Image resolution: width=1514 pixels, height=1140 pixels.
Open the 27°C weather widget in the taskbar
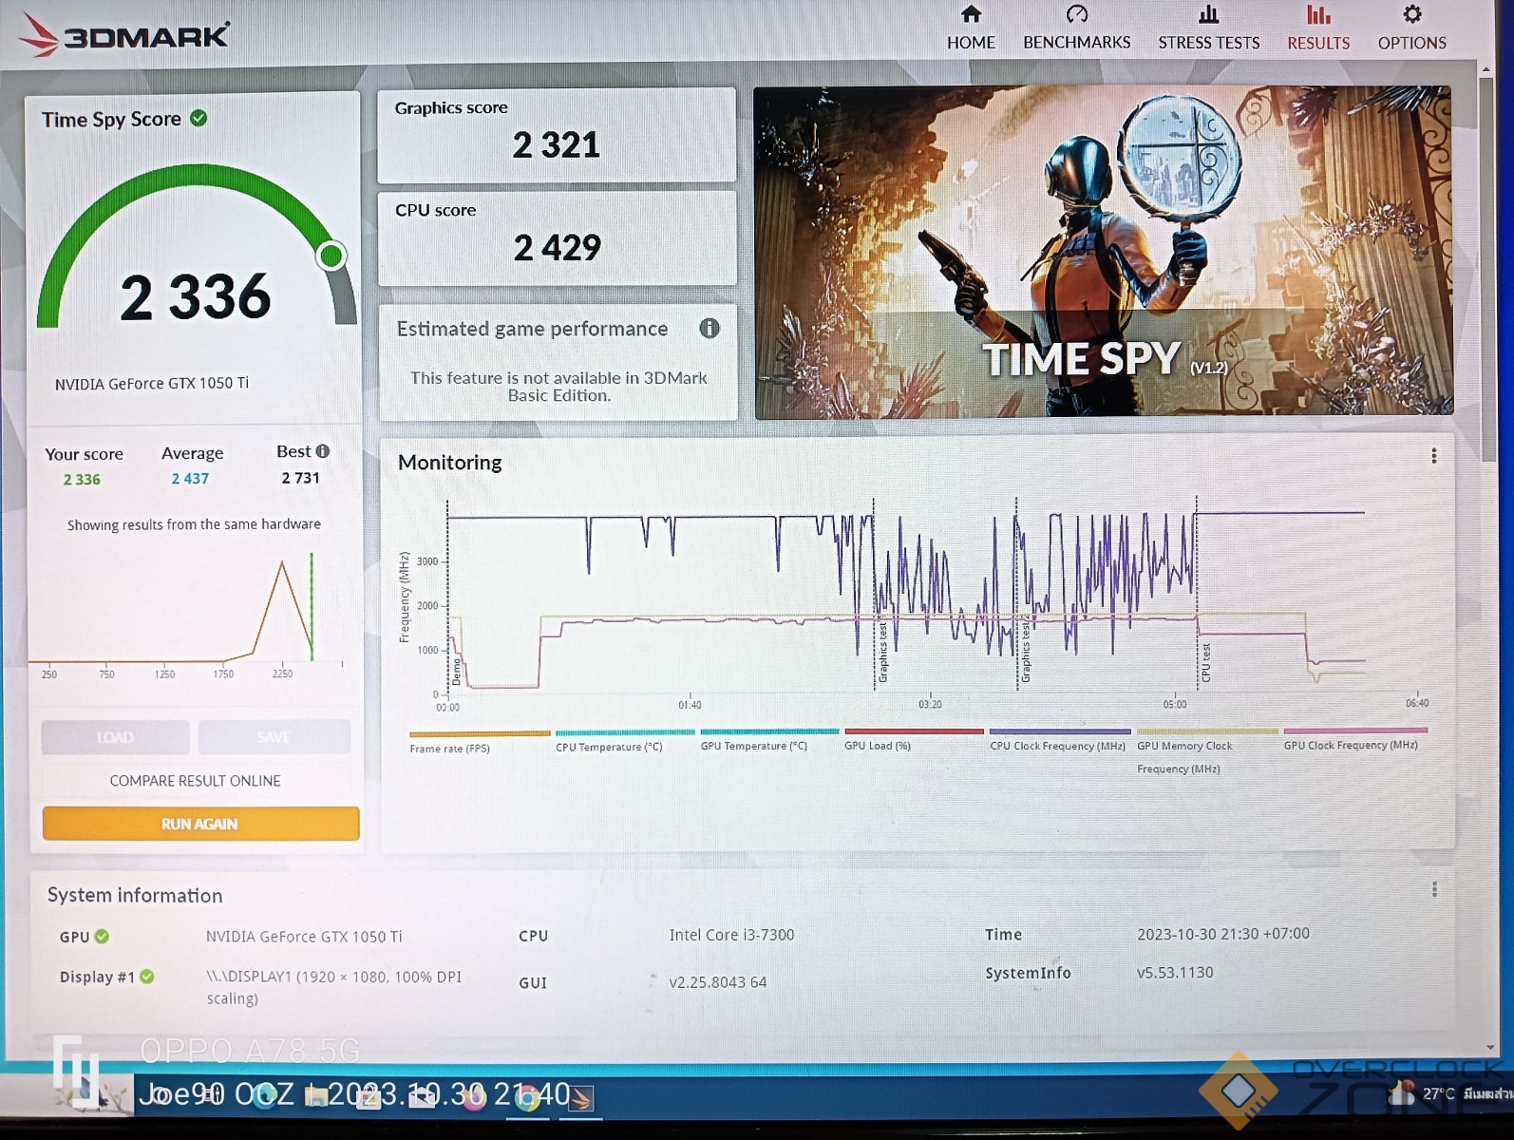(x=1449, y=1093)
